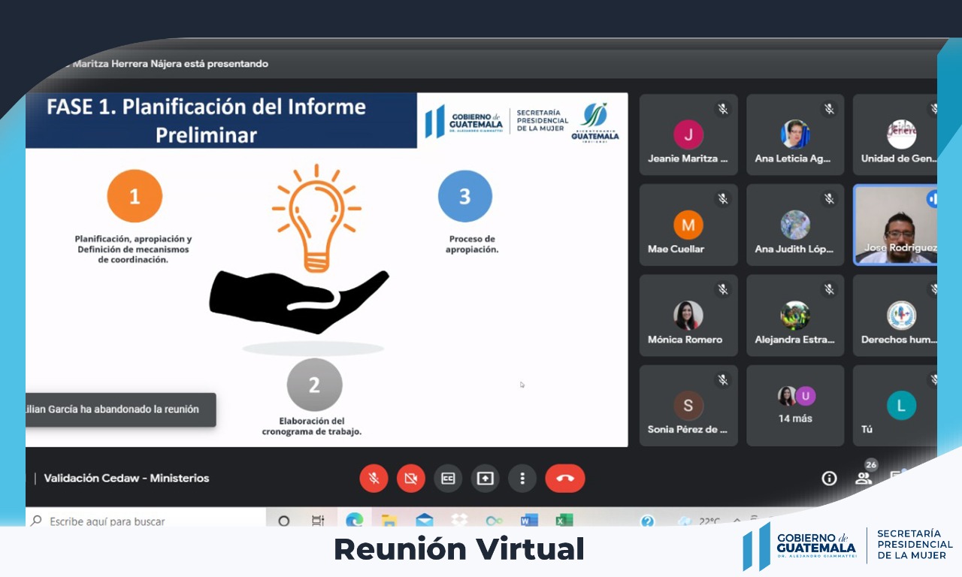Click the Windows search box
962x577 pixels.
coord(143,521)
